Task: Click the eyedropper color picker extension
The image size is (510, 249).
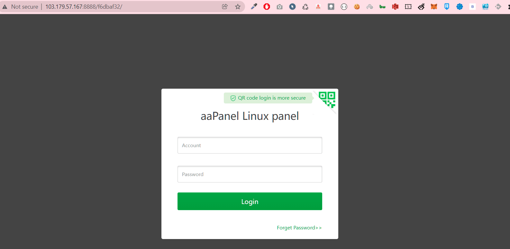Action: tap(254, 6)
